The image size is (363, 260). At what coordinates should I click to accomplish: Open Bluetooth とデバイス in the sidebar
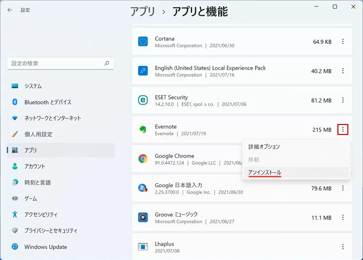point(48,102)
